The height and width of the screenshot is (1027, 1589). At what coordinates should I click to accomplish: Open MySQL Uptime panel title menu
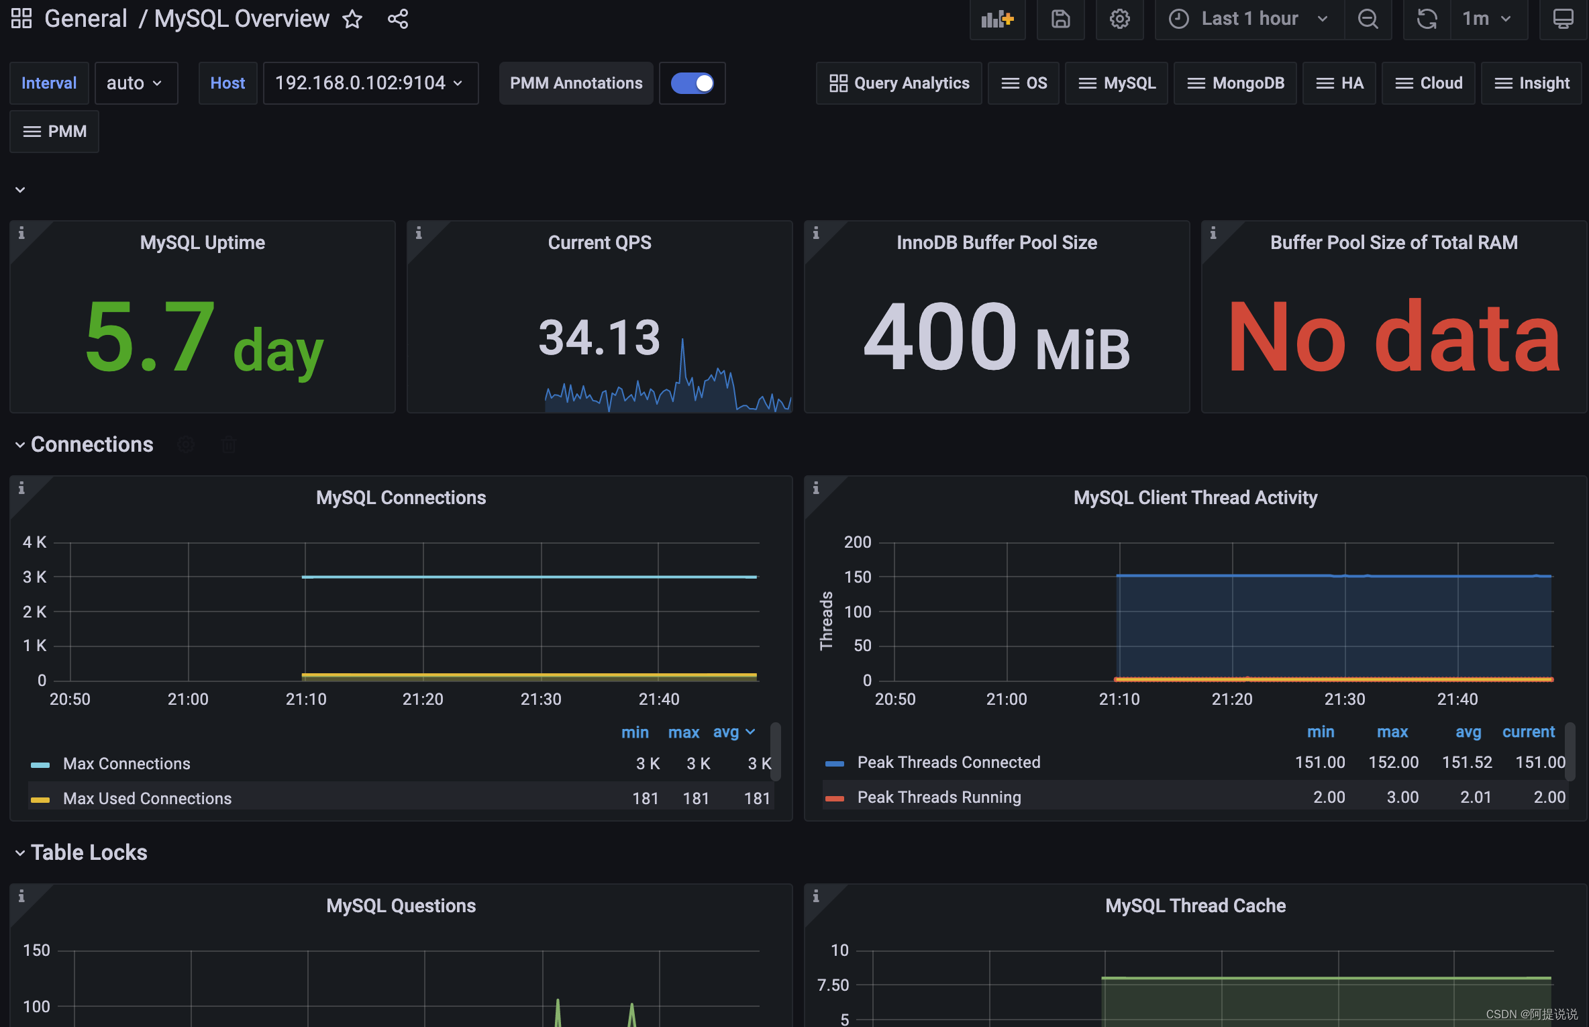click(x=202, y=242)
